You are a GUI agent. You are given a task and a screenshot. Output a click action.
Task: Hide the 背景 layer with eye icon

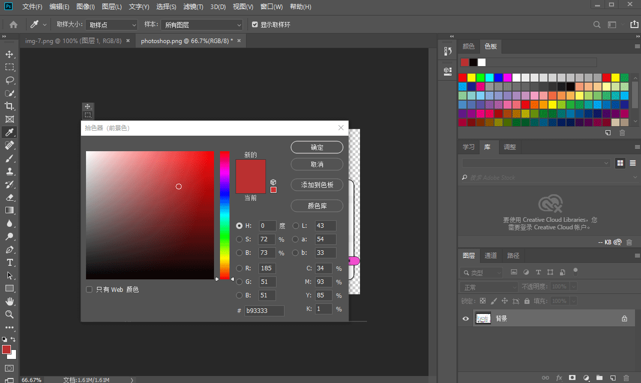click(466, 318)
